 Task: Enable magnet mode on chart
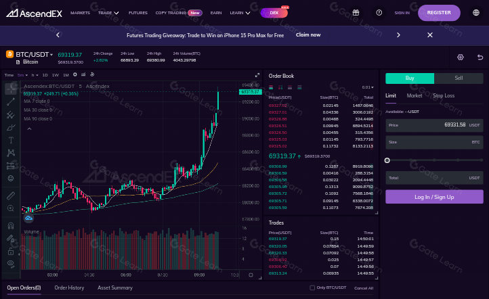point(11,225)
